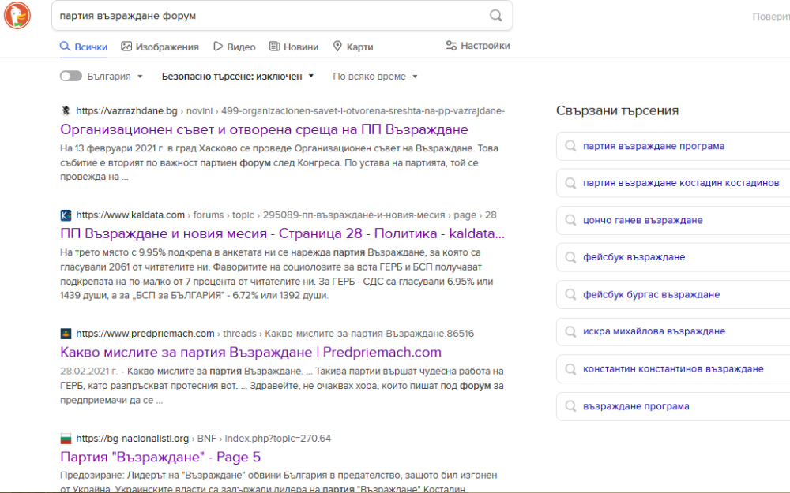Switch to the Всички tab
This screenshot has height=493, width=790.
tap(84, 47)
